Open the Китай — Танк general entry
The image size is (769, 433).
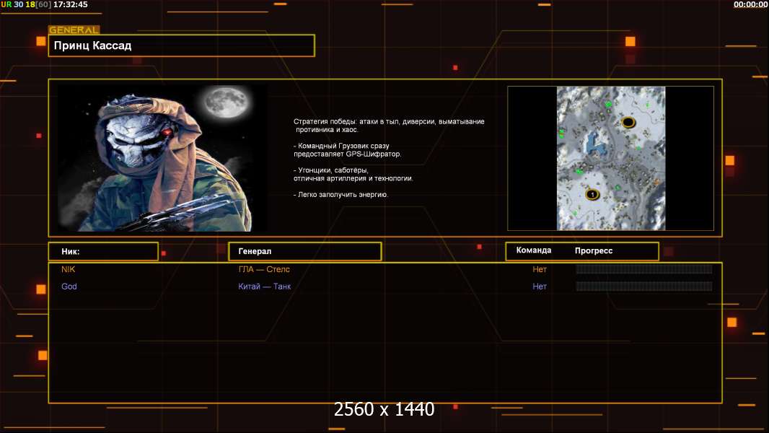pos(265,287)
